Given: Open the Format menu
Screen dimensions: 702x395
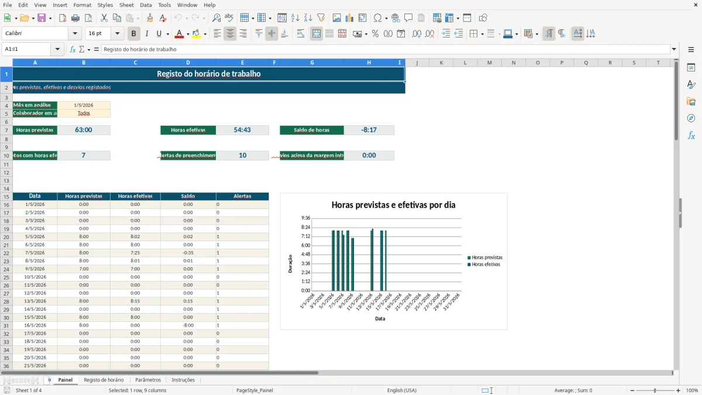Looking at the screenshot, I should click(x=82, y=5).
